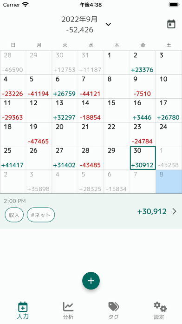Go to the タグ tab
Screen dimensions: 182x324
[x=114, y=310]
